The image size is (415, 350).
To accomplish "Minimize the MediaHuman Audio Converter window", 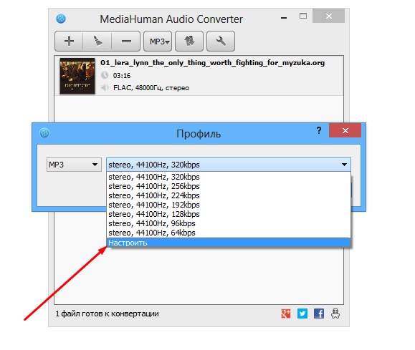I will (284, 18).
